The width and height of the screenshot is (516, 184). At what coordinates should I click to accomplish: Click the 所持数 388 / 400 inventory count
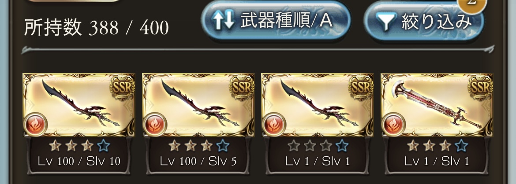coord(97,28)
